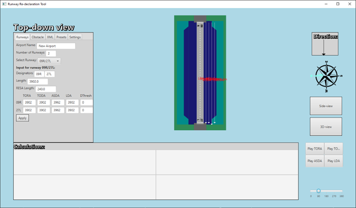The height and width of the screenshot is (208, 356).
Task: Click the app icon in title bar
Action: coord(4,4)
